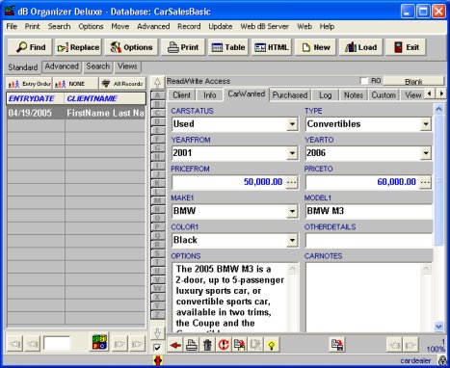Screen dimensions: 450x368
Task: Open the MAKE1 dropdown showing BMW
Action: coord(292,211)
